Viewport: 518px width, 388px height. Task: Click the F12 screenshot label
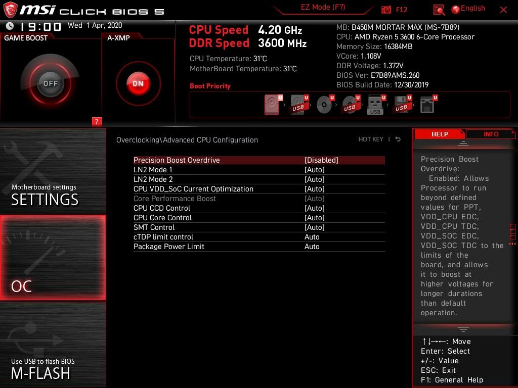(401, 10)
